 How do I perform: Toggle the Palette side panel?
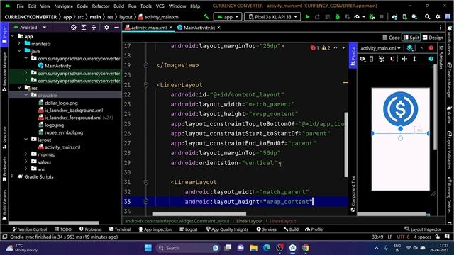click(x=353, y=56)
